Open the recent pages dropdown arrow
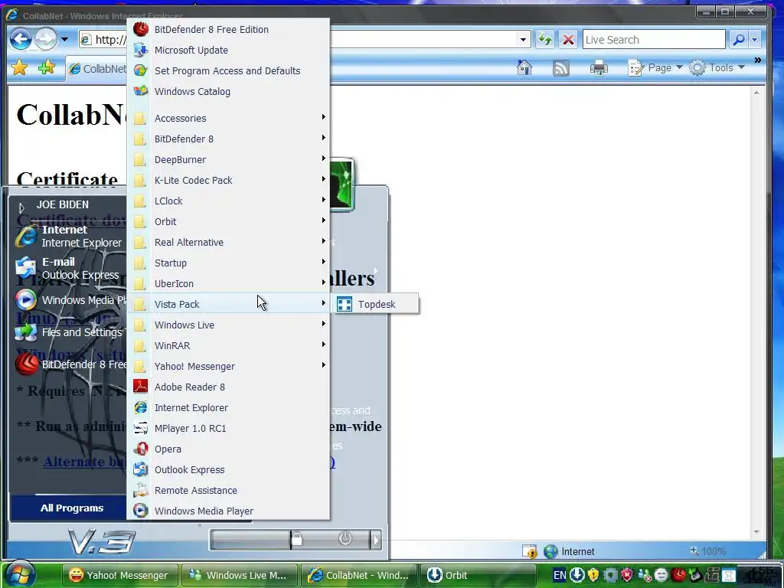This screenshot has width=784, height=588. (x=64, y=39)
